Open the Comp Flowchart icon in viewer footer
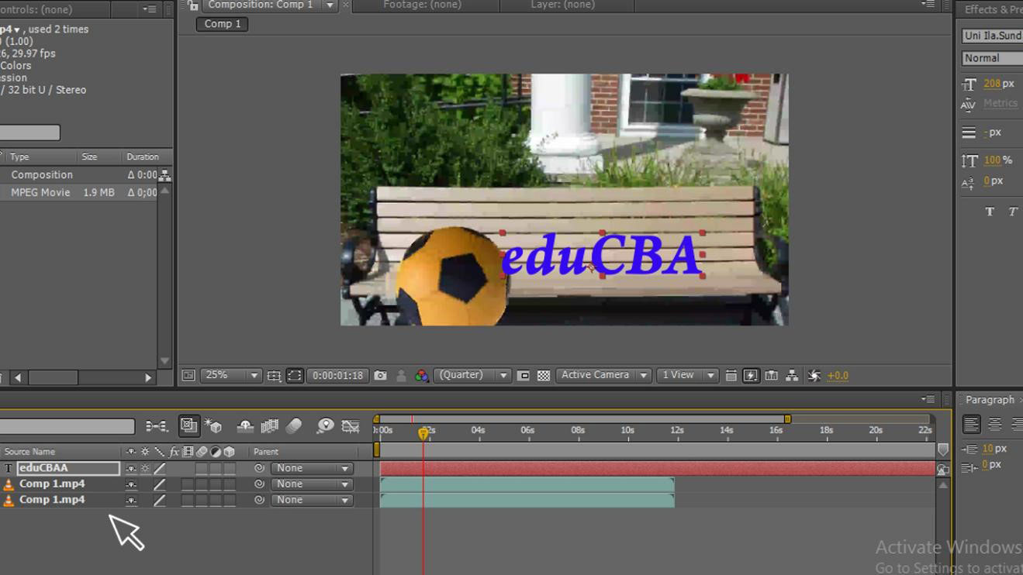Viewport: 1023px width, 575px height. (x=792, y=375)
